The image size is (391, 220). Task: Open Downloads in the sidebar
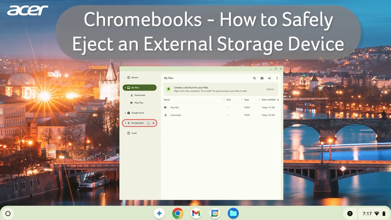(x=140, y=95)
